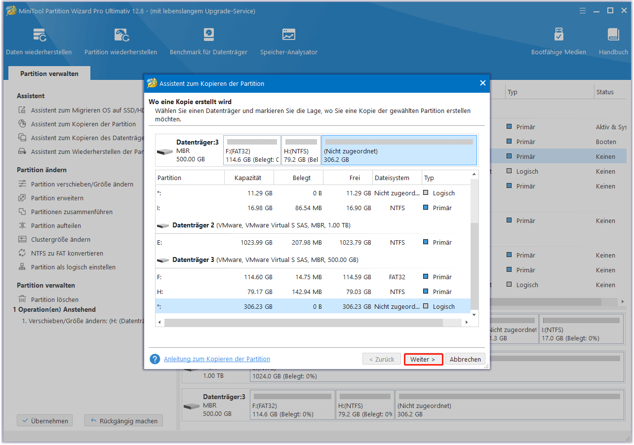Click Partition aufteilen icon

(22, 225)
